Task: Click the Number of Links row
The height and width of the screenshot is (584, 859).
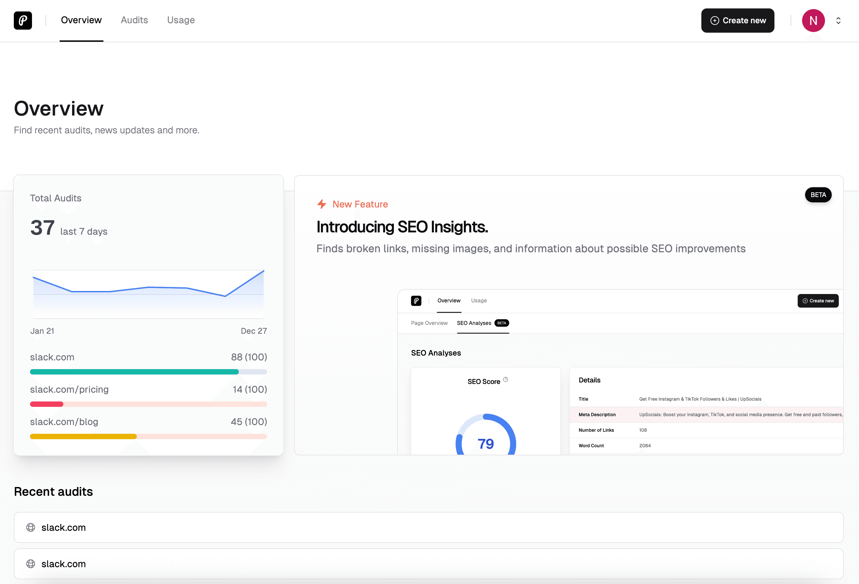Action: [x=706, y=430]
